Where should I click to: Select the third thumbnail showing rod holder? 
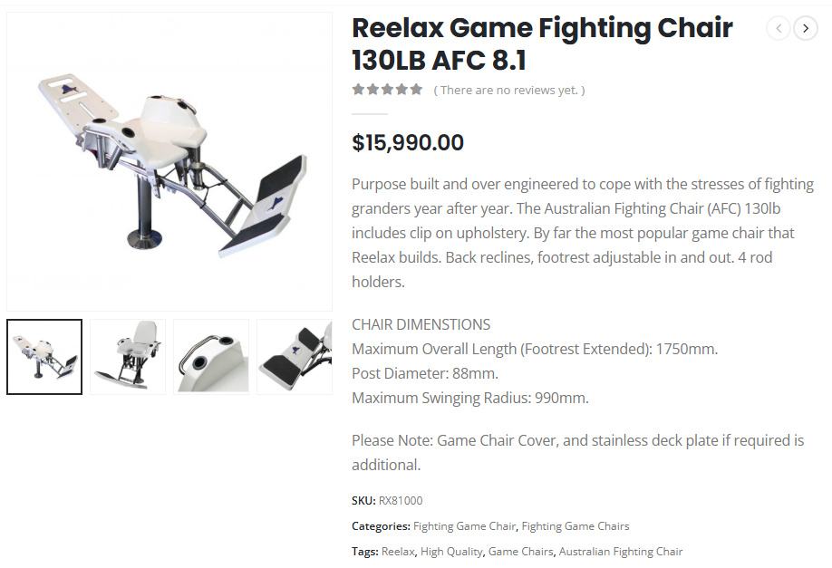coord(211,357)
